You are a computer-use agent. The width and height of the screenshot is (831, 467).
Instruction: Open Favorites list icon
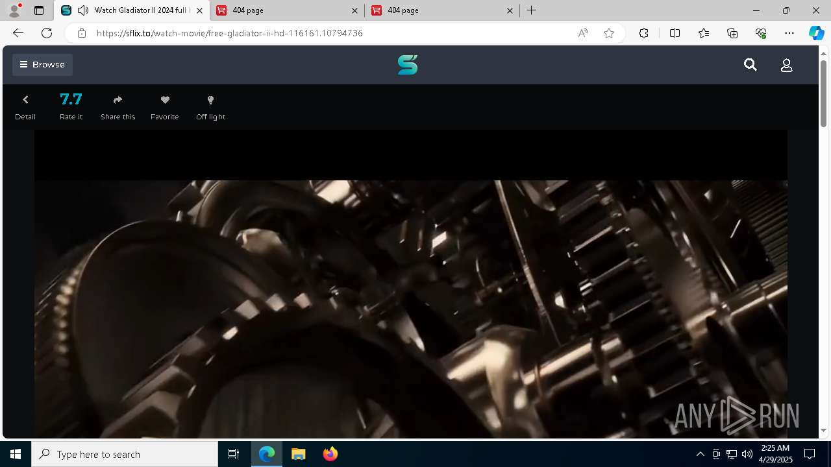(x=704, y=33)
